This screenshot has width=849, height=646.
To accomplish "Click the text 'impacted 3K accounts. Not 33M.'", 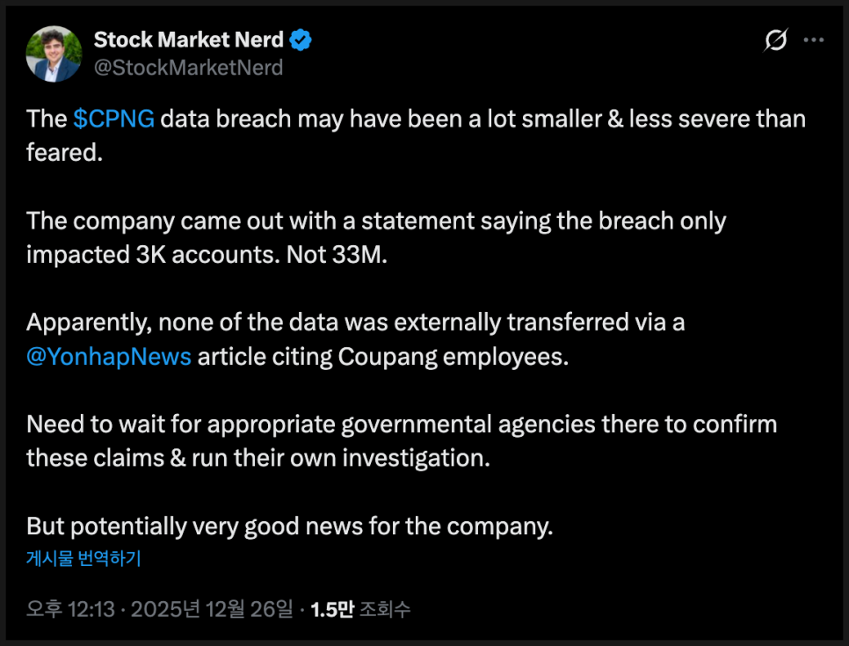I will (x=207, y=254).
